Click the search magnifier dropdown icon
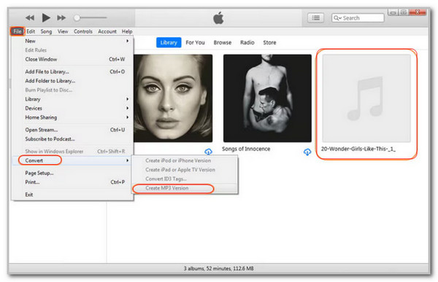The height and width of the screenshot is (282, 438). point(337,18)
